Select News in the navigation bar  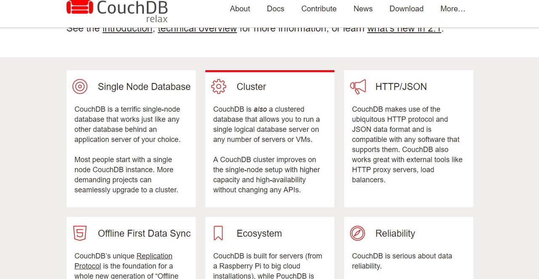click(x=363, y=9)
